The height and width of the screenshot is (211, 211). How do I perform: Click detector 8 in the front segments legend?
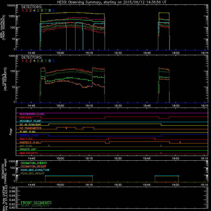click(50, 11)
